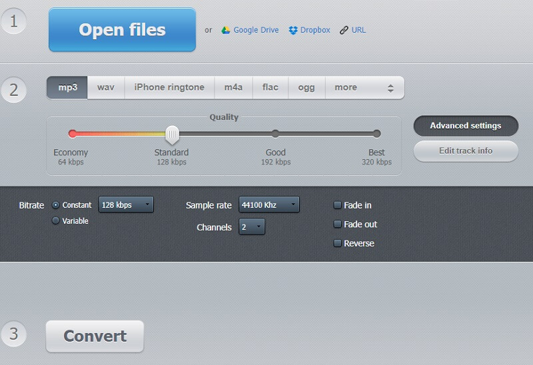Screen dimensions: 533x365
Task: Click the Edit track info button
Action: click(466, 151)
